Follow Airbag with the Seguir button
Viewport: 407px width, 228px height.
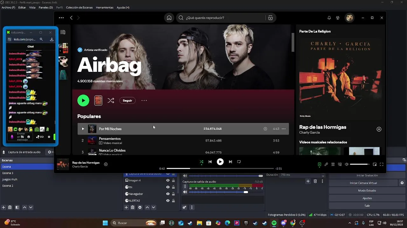(128, 100)
